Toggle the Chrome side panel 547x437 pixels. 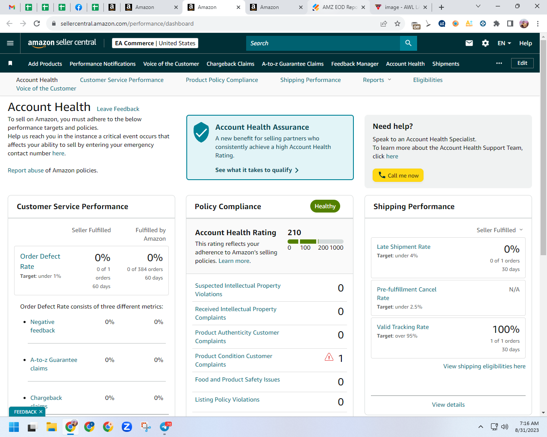click(x=510, y=23)
